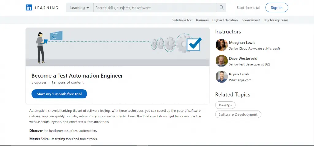Select the DevOps related topic tag
This screenshot has width=314, height=146.
tap(225, 105)
